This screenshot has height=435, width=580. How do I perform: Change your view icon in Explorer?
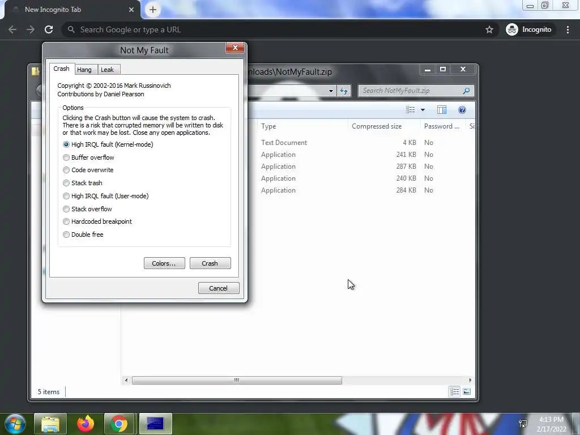point(410,110)
